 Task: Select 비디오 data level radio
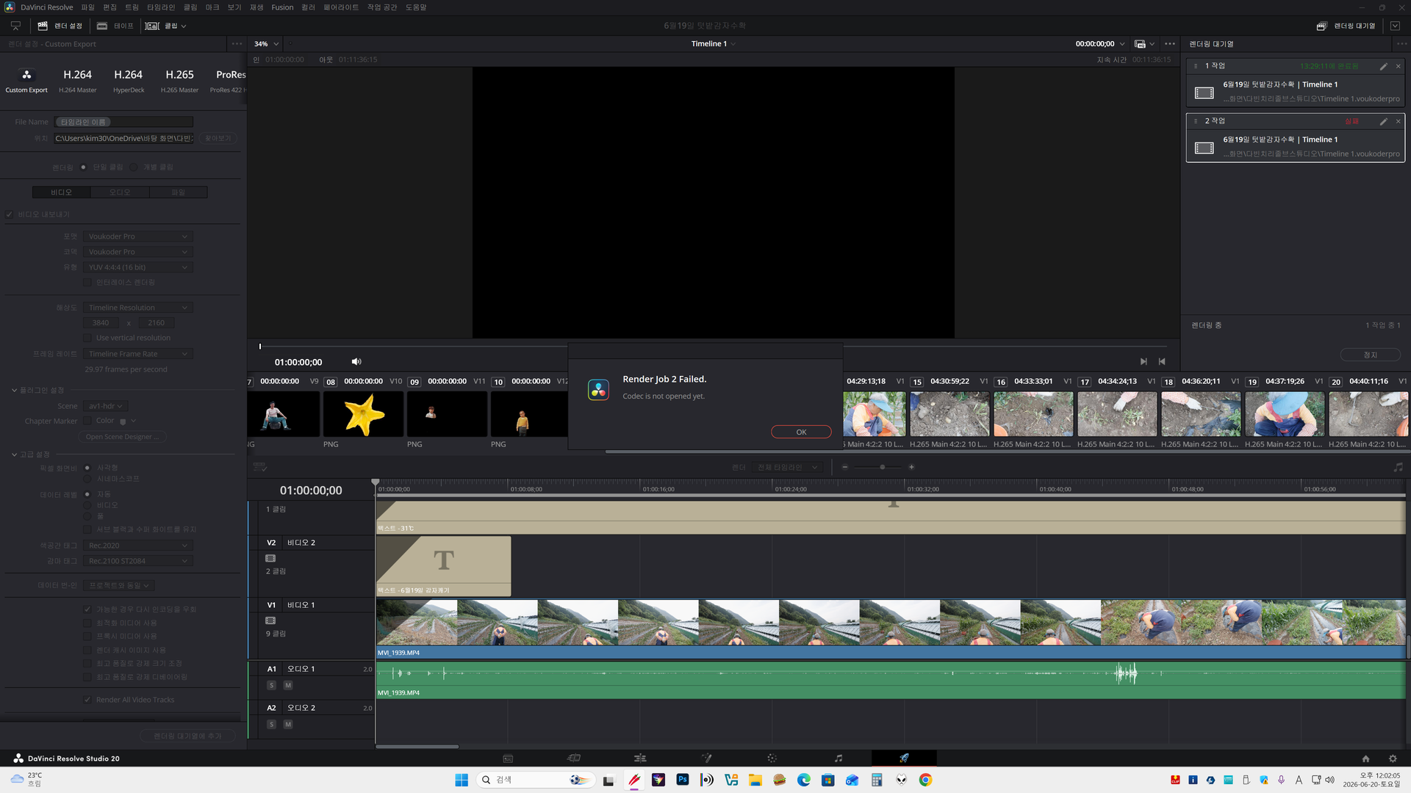pos(87,505)
